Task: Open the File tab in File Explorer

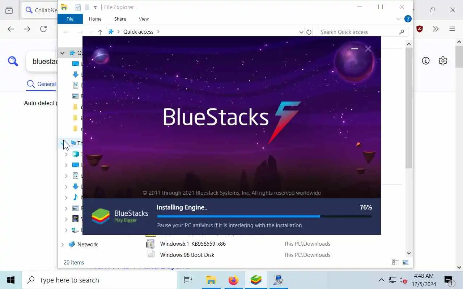Action: click(70, 19)
